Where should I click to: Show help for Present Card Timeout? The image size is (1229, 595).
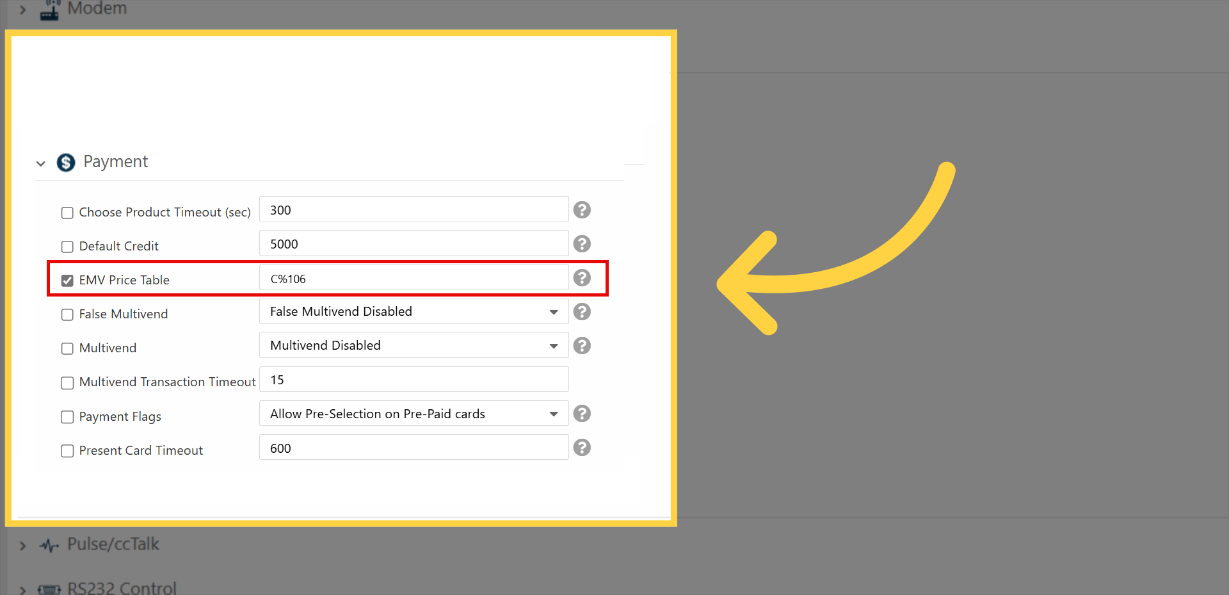[581, 448]
